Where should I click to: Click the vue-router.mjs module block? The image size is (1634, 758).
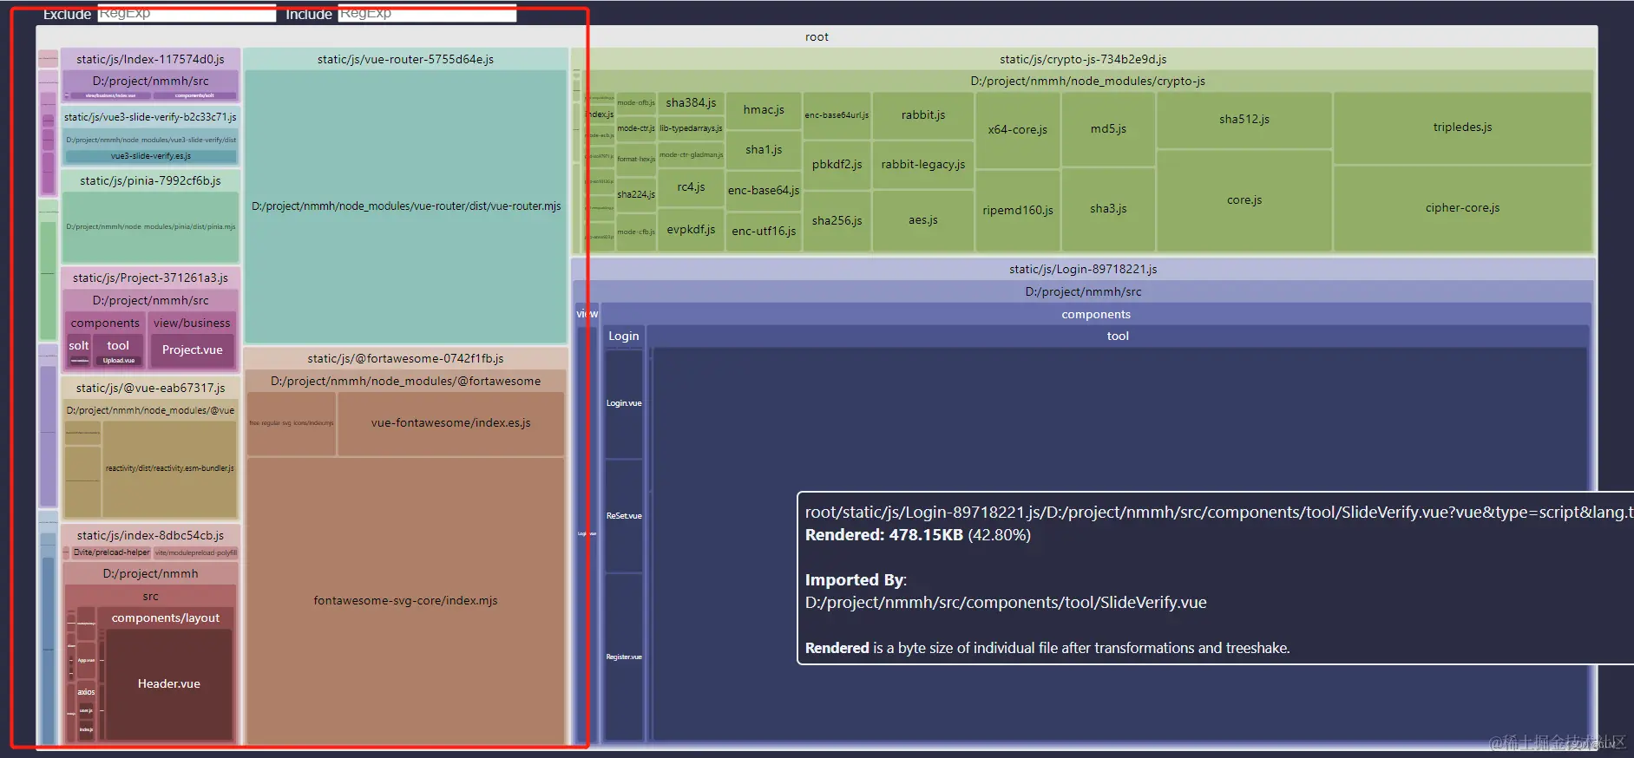pos(405,206)
